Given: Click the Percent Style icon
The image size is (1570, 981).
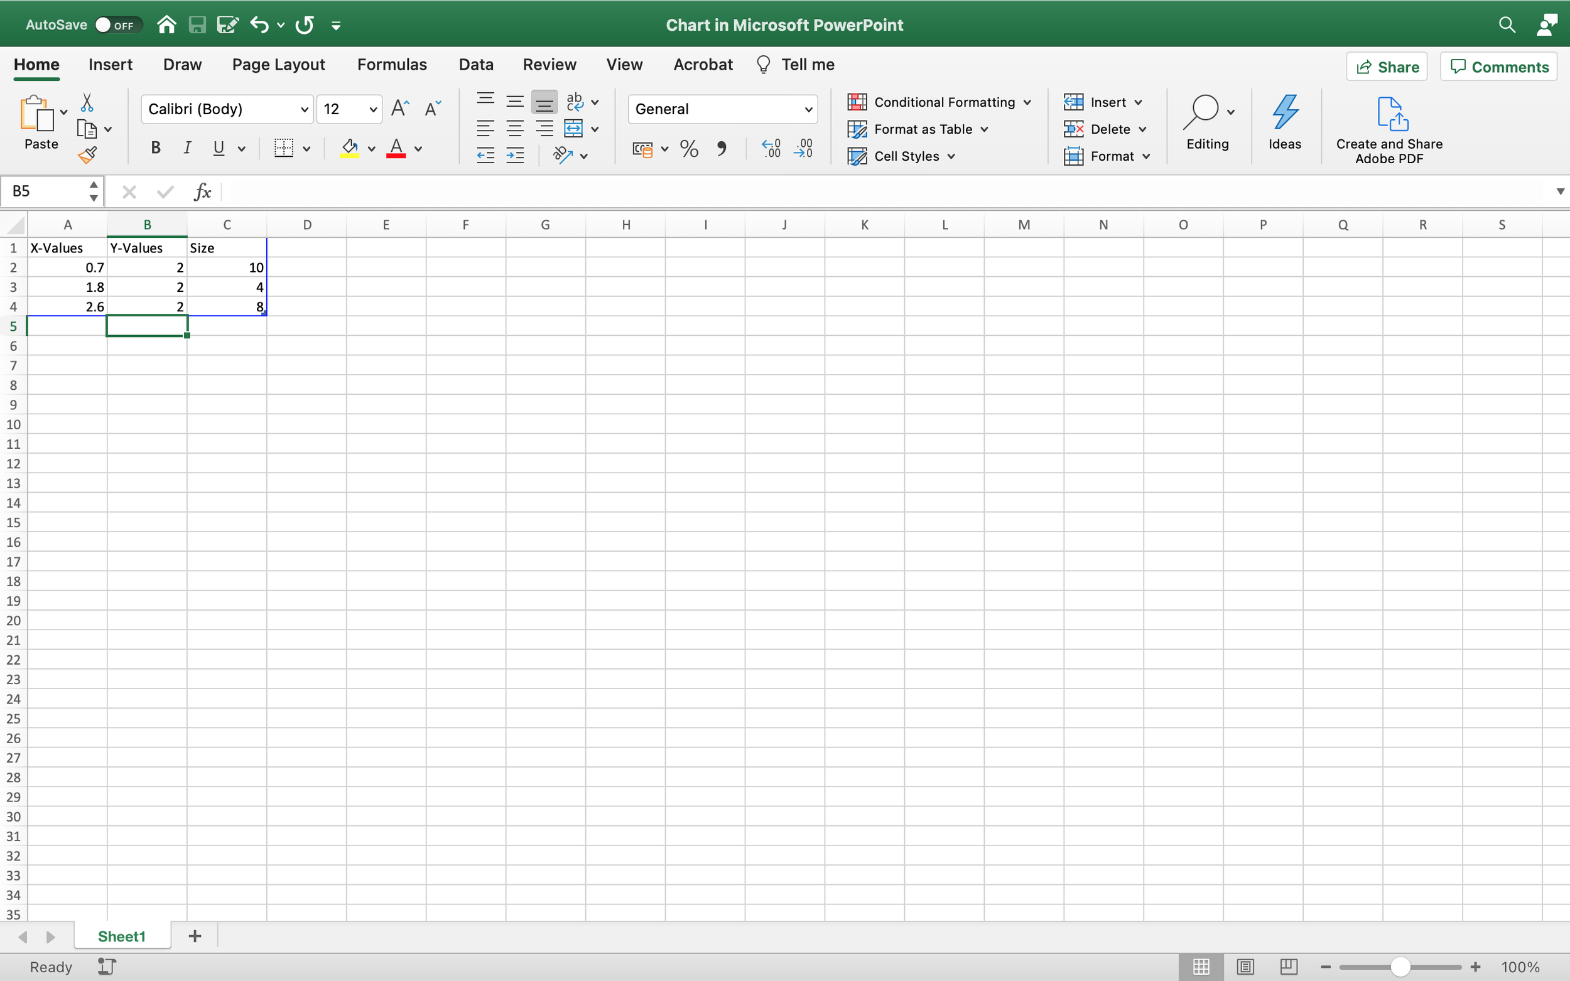Looking at the screenshot, I should (689, 149).
